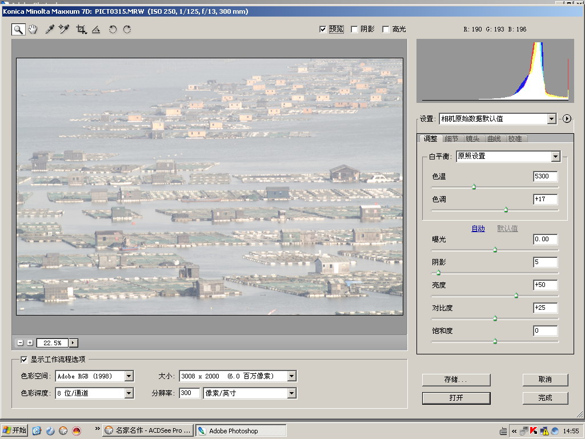Click the 打开 open button
The width and height of the screenshot is (585, 439).
coord(456,398)
